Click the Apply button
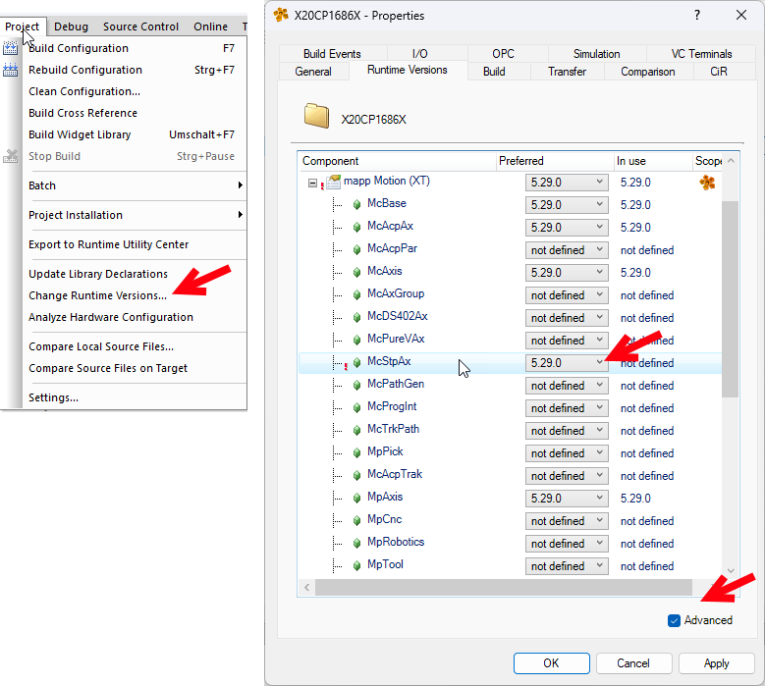This screenshot has height=686, width=765. point(716,663)
